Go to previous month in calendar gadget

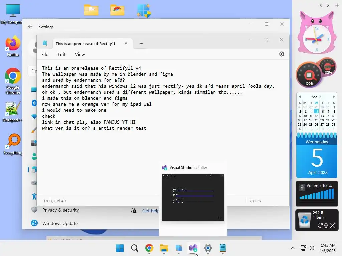(300, 97)
